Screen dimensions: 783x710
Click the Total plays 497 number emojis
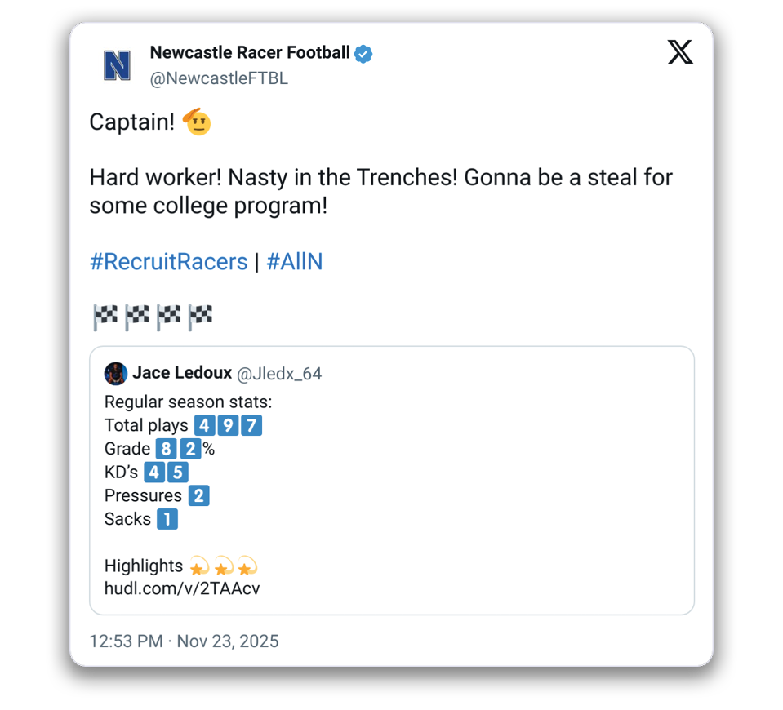[228, 425]
